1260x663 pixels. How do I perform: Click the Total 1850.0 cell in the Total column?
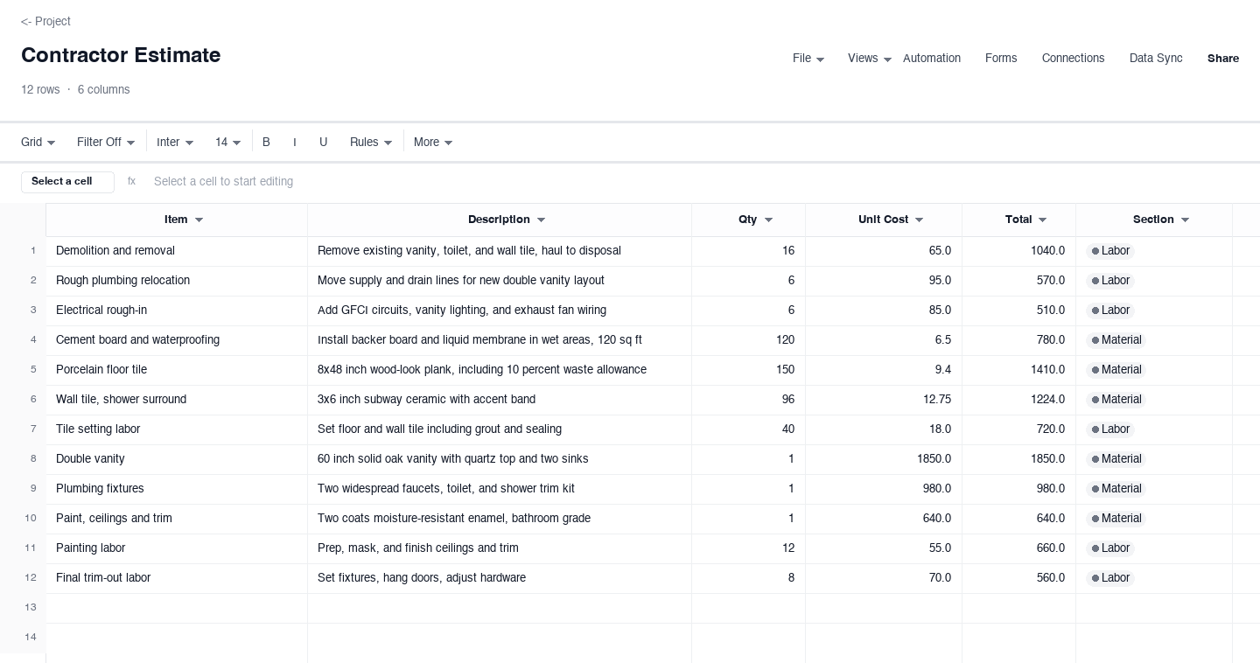(1019, 459)
